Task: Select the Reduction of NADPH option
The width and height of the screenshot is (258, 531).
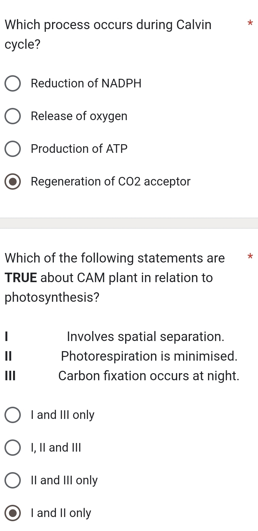Action: point(12,84)
